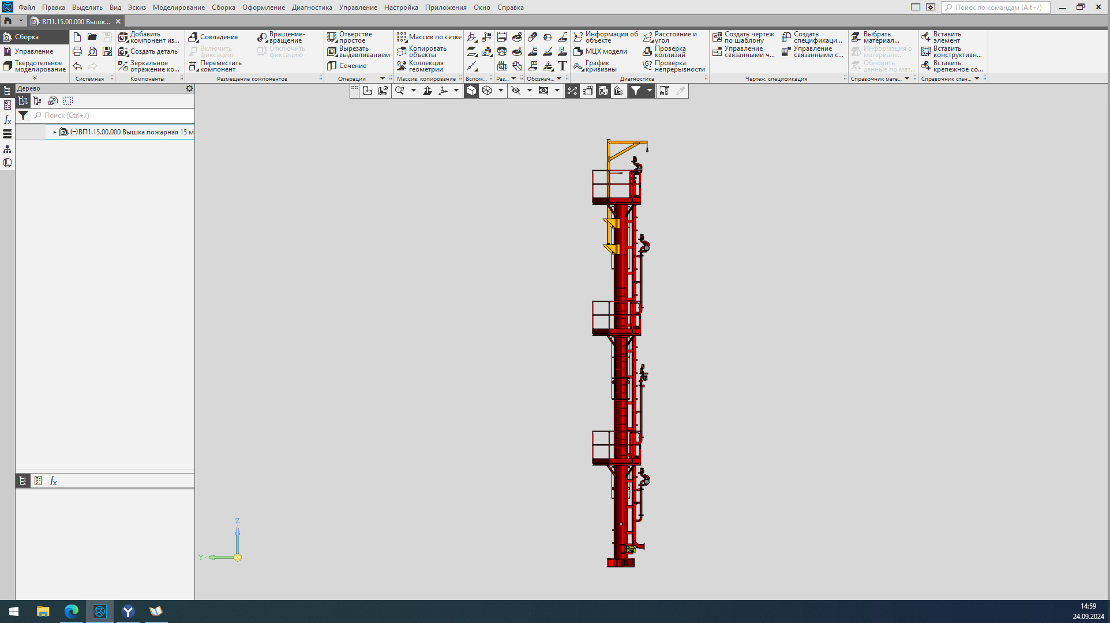Screen dimensions: 1110x623
Task: Open Microsoft Edge from the taskbar
Action: click(72, 611)
